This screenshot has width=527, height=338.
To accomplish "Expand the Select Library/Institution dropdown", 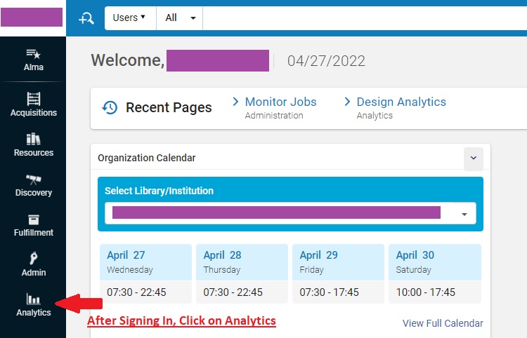I will (x=464, y=214).
